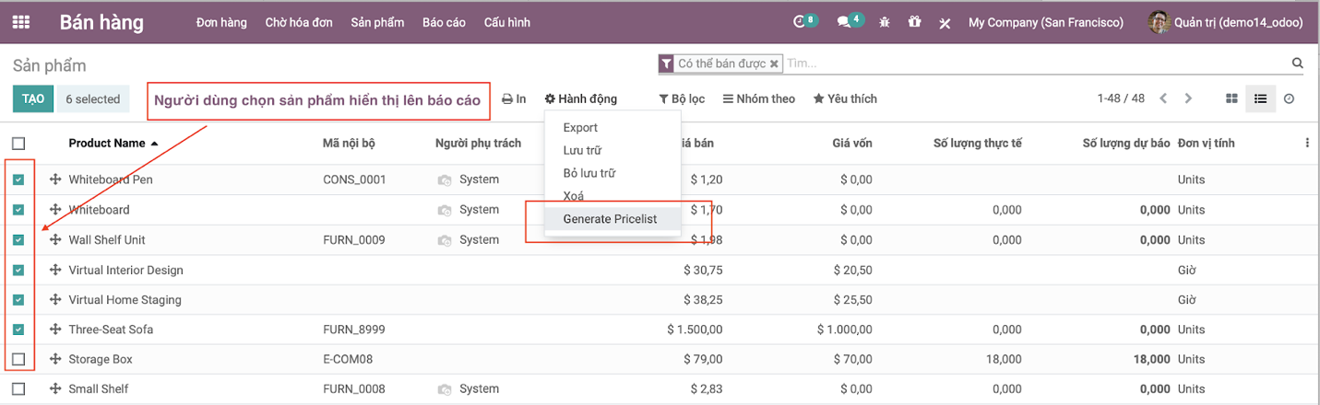Open the Bộ lọc filter dropdown
Image resolution: width=1320 pixels, height=405 pixels.
pos(682,98)
